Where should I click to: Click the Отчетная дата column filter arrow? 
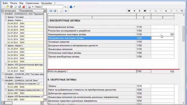(18, 11)
